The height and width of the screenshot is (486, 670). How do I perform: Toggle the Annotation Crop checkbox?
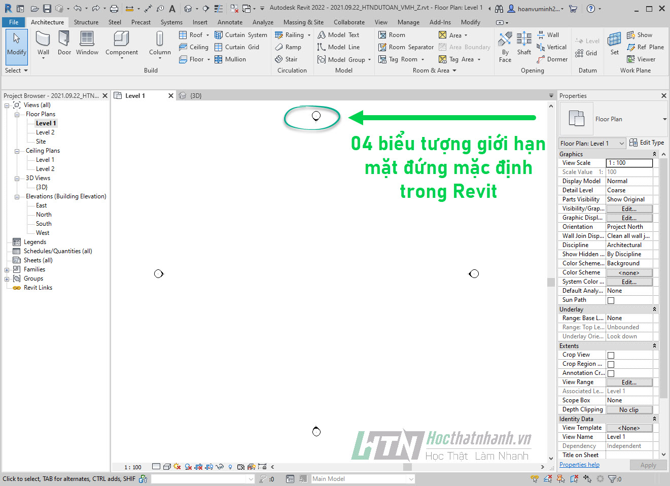[611, 373]
